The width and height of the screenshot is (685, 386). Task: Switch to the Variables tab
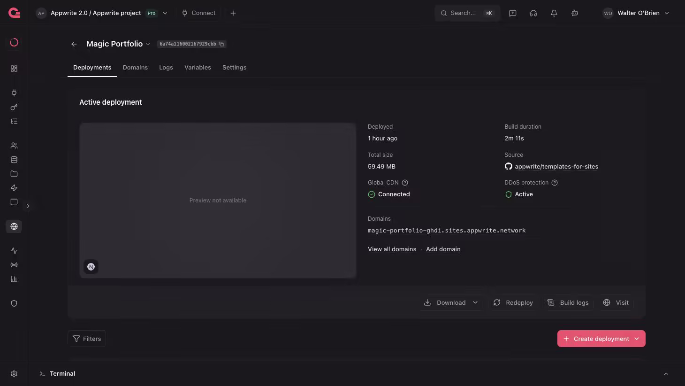pos(198,68)
